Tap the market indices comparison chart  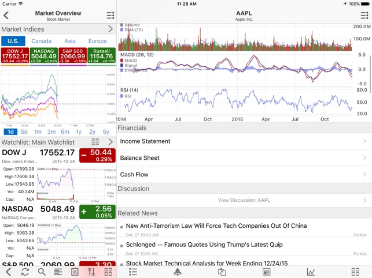pos(58,97)
